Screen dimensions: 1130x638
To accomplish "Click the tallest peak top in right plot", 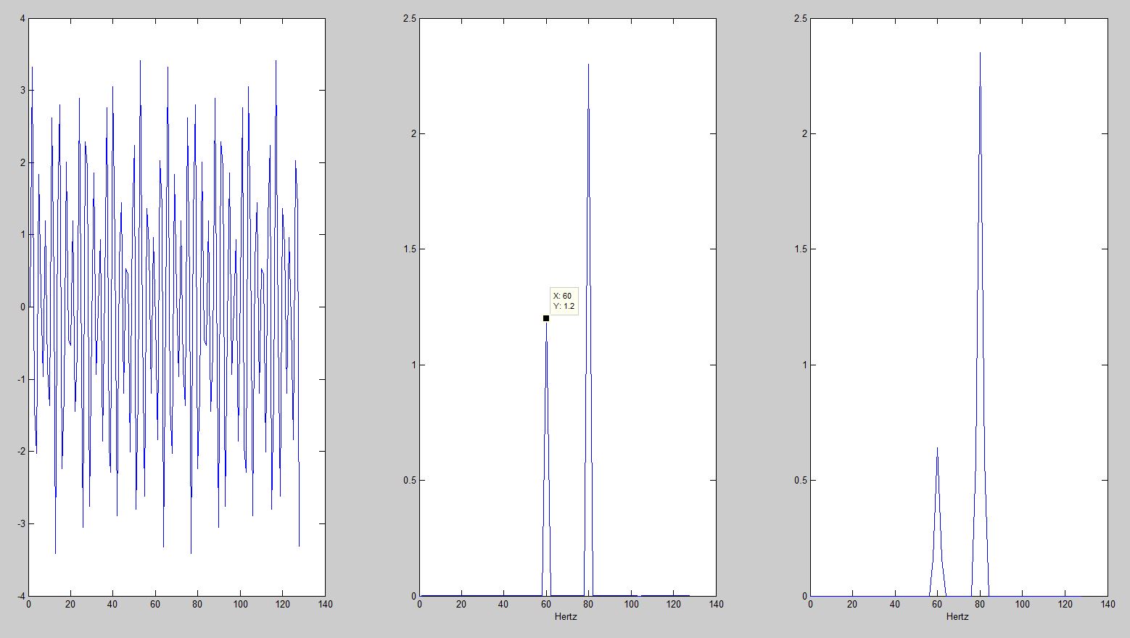I will (980, 54).
